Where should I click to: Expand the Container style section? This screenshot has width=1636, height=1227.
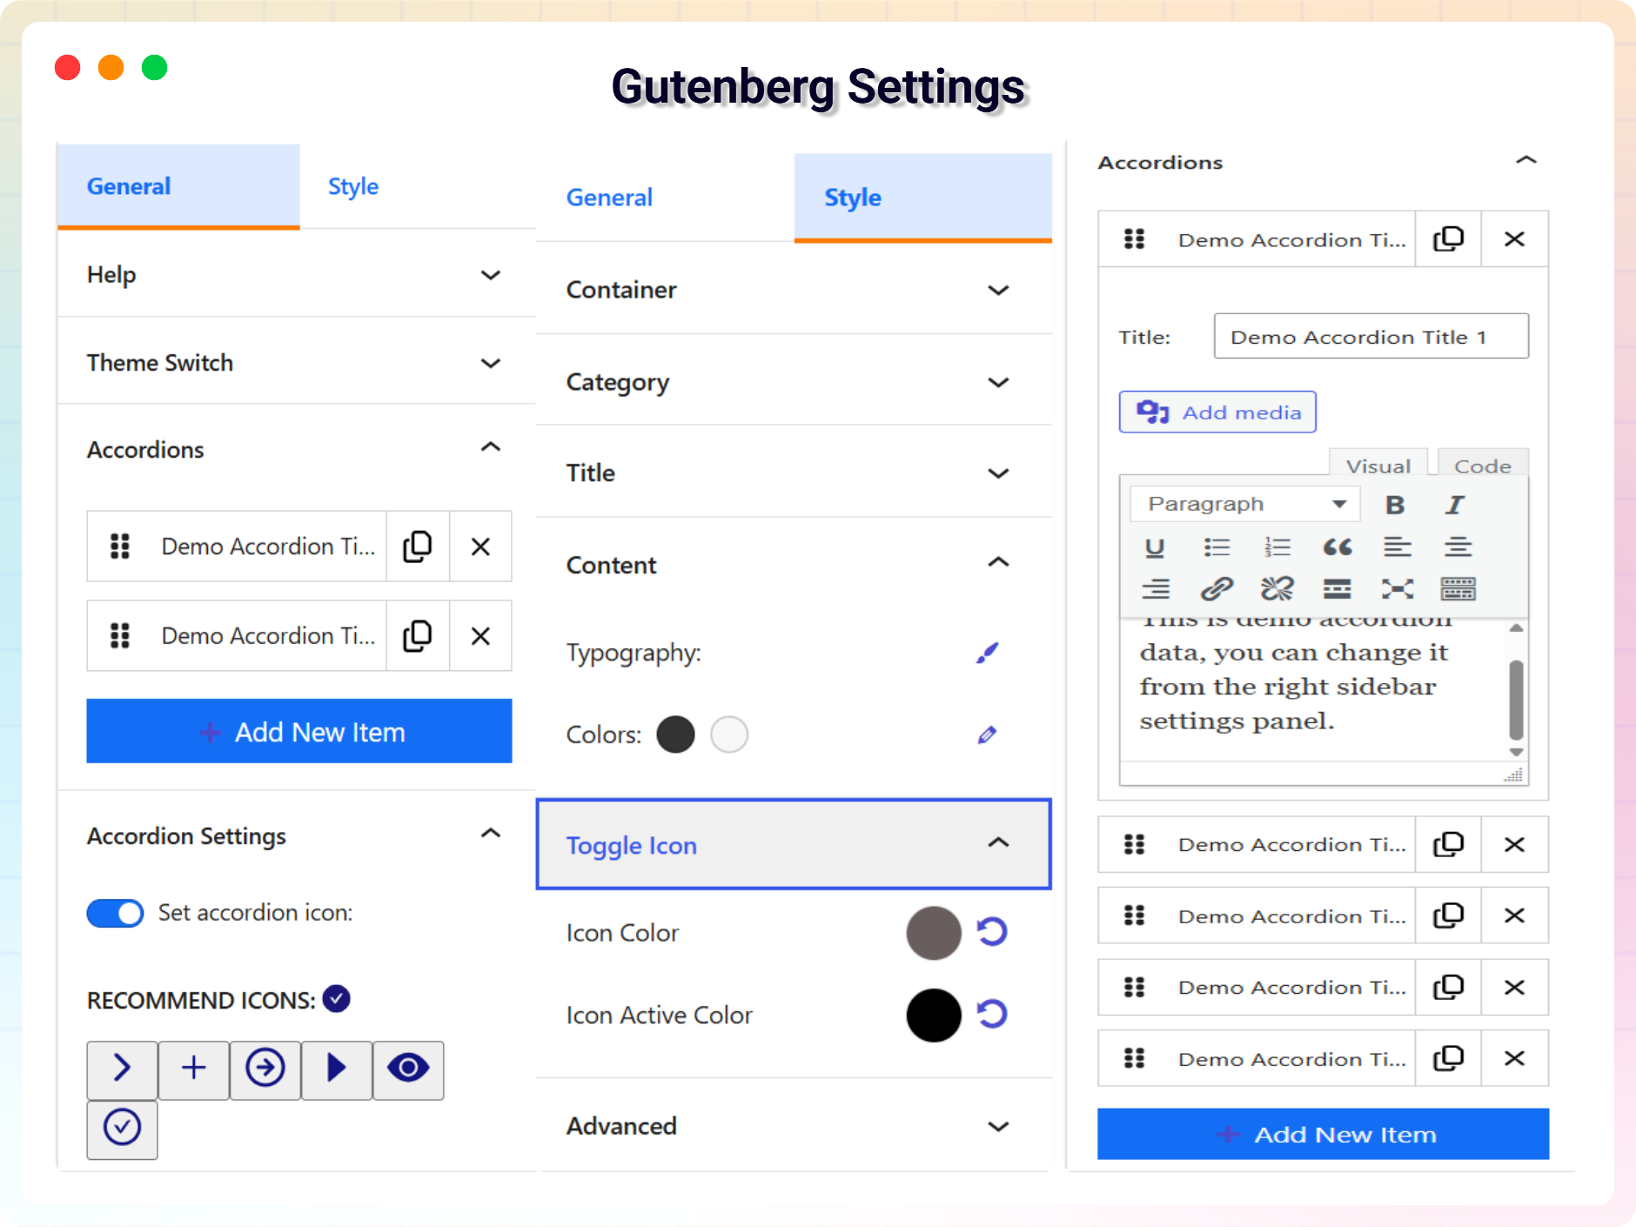(794, 290)
